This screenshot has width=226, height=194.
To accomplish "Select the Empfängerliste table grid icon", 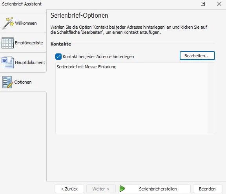I will [7, 43].
